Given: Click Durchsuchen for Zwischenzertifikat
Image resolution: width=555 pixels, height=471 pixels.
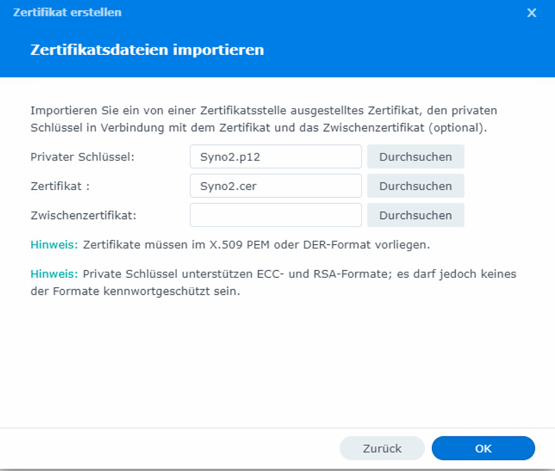Looking at the screenshot, I should [x=415, y=215].
